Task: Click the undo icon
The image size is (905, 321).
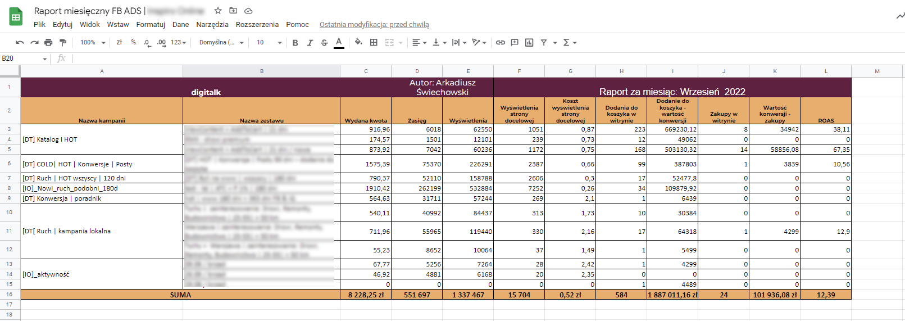Action: (20, 43)
